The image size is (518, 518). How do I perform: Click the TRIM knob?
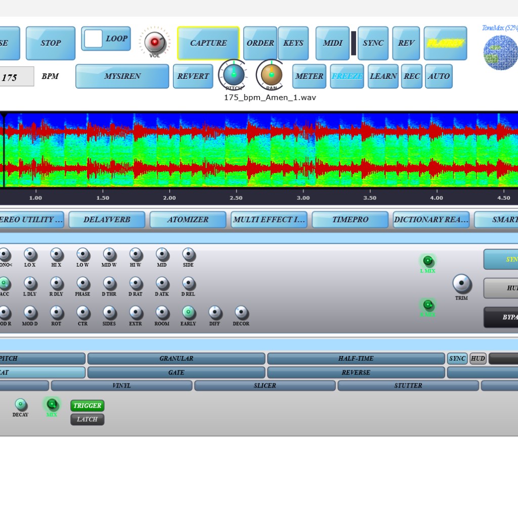pyautogui.click(x=461, y=284)
